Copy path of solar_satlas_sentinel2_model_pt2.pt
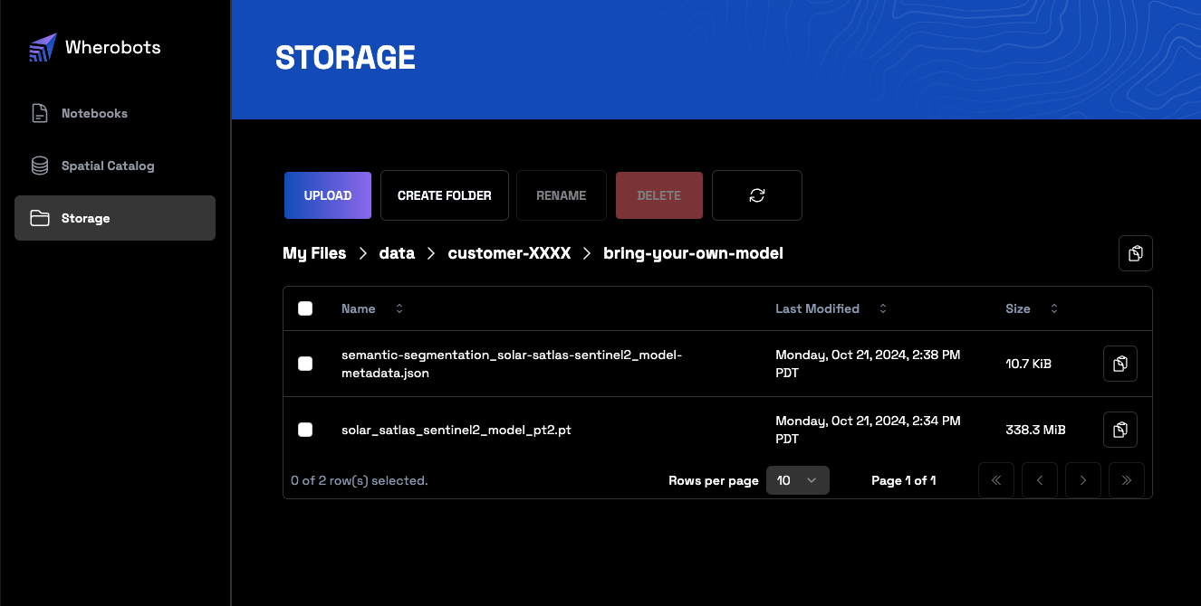 pos(1119,429)
